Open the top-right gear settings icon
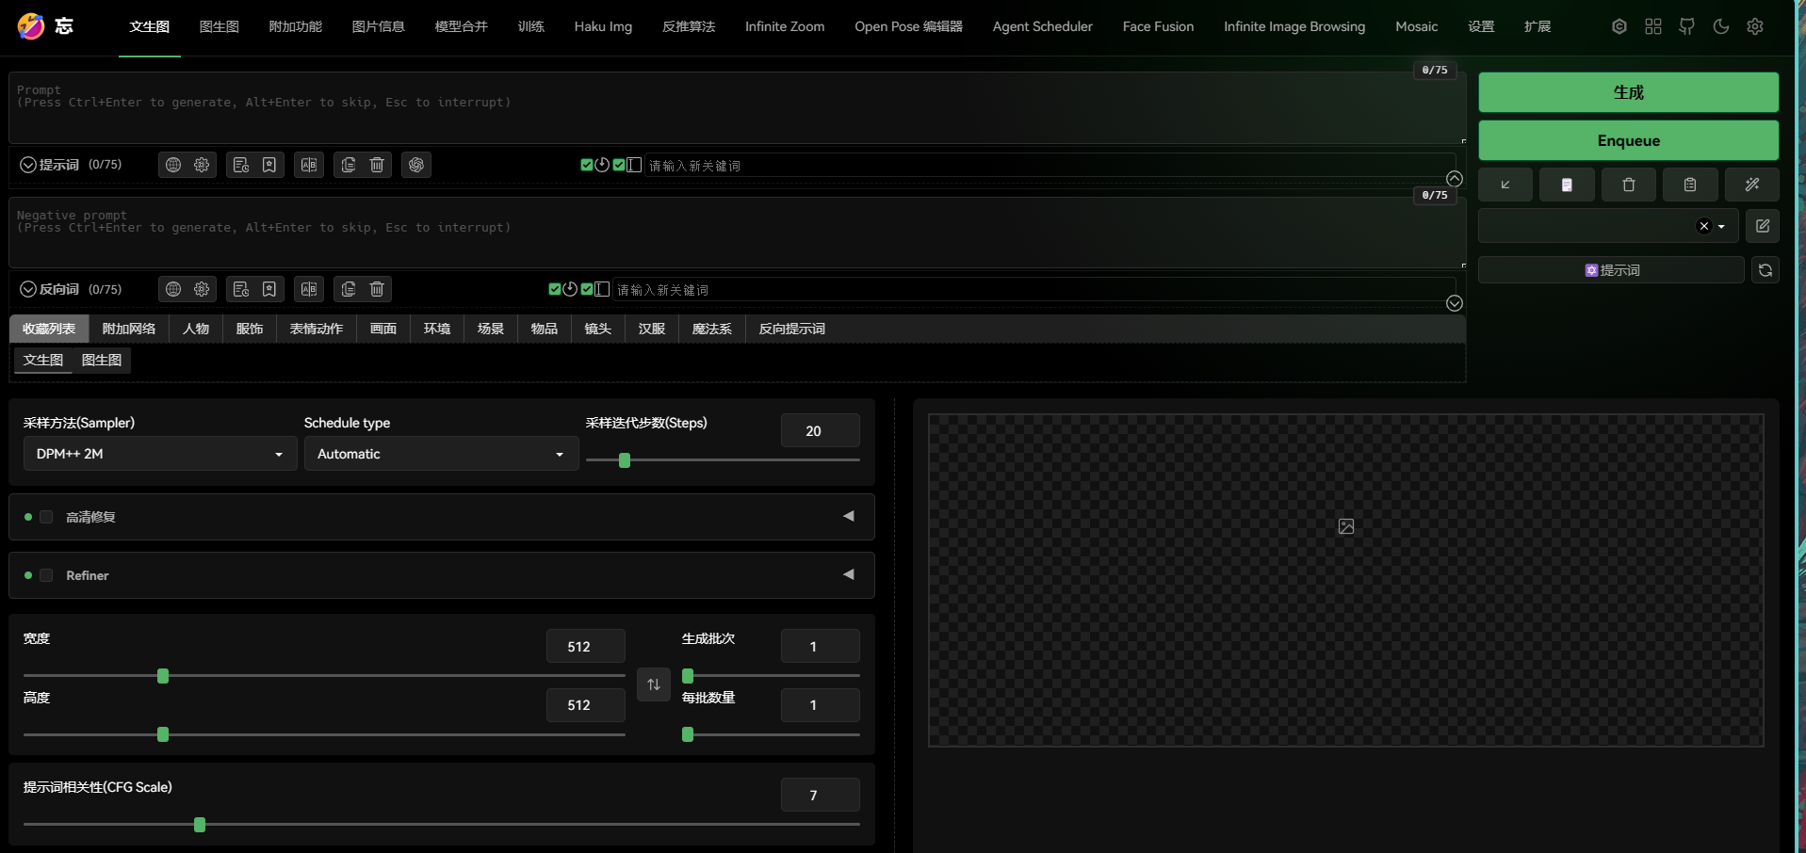Viewport: 1806px width, 853px height. pos(1755,26)
